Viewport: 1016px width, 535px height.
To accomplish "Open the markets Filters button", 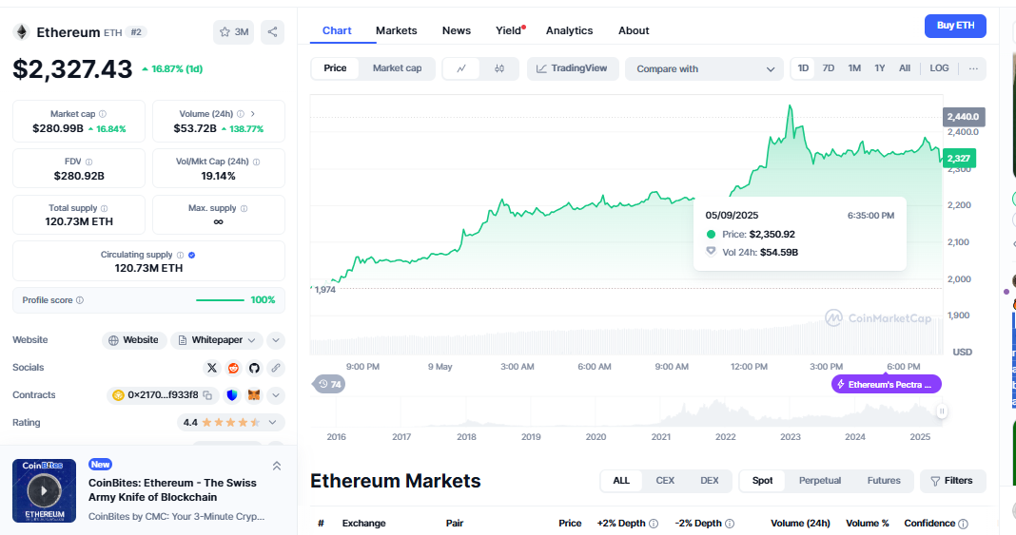I will (952, 481).
